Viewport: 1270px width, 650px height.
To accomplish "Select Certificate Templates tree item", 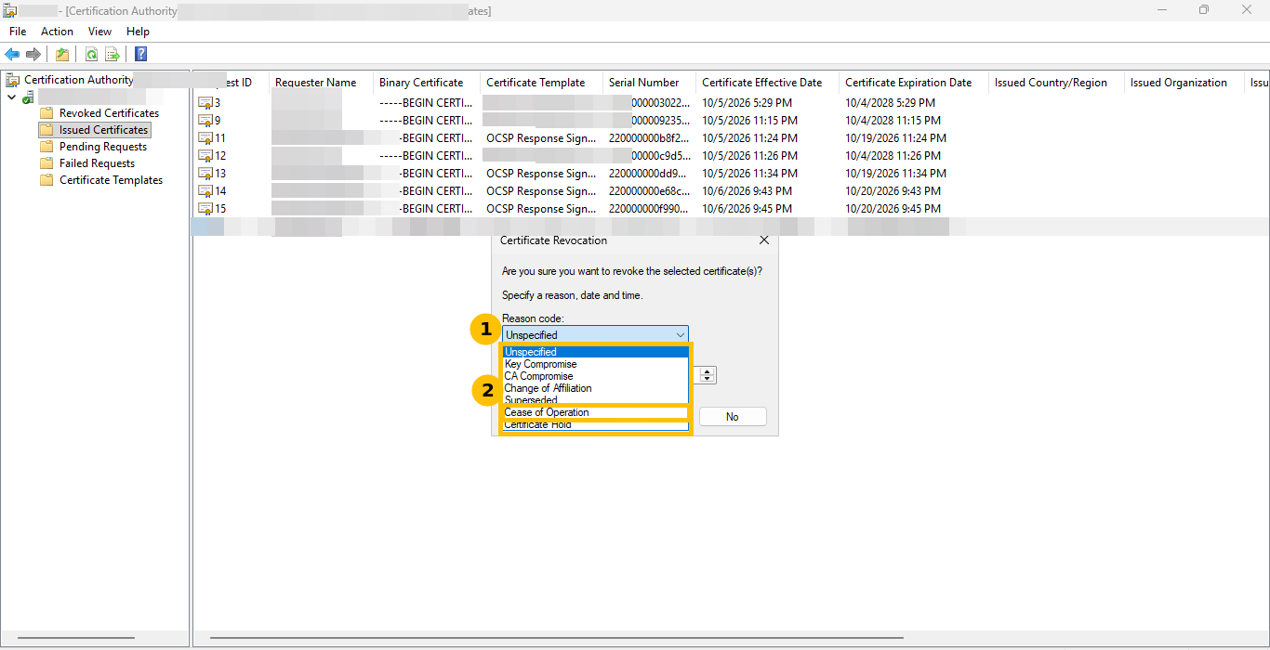I will point(111,180).
